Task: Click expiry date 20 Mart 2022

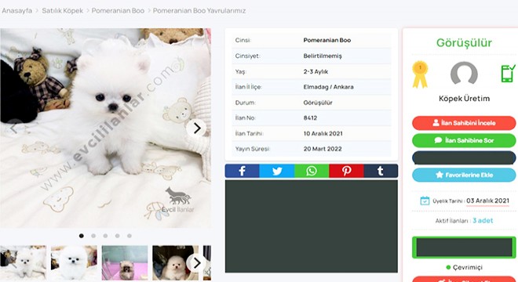Action: click(x=323, y=149)
